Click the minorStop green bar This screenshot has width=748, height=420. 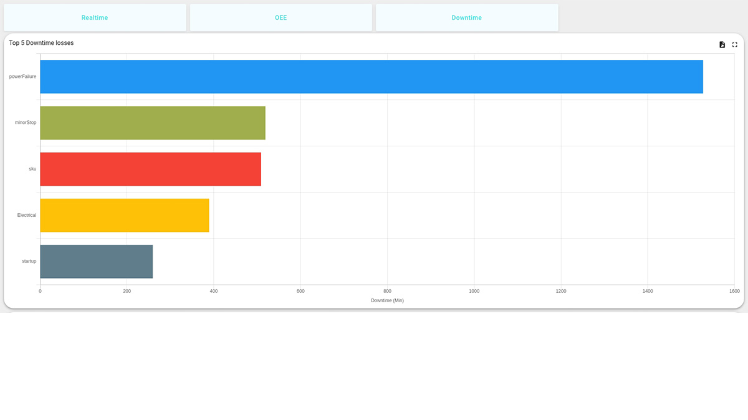[152, 123]
